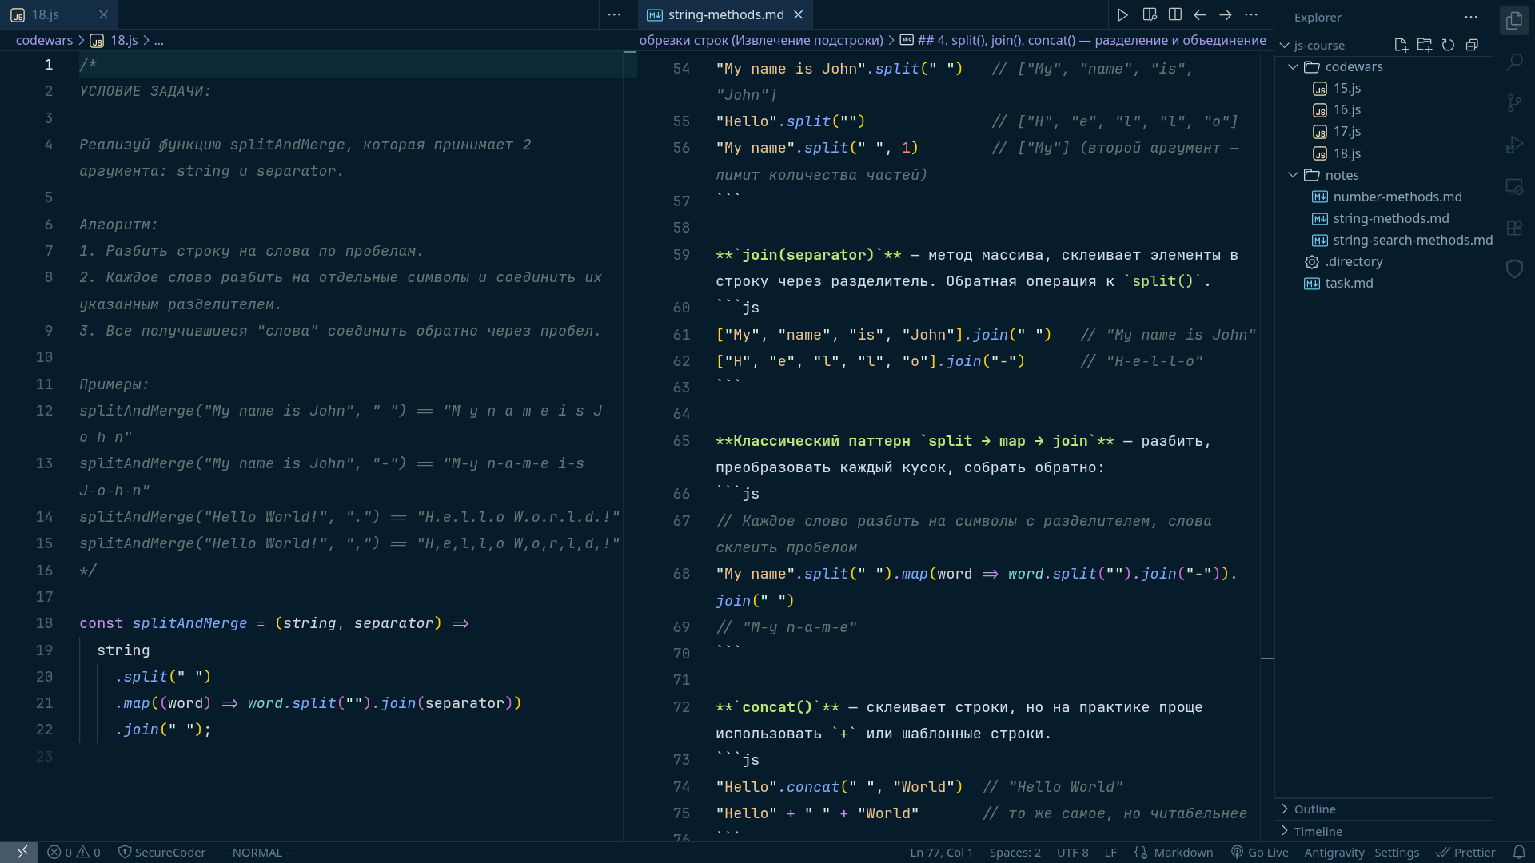Open notifications bell in status bar

click(1519, 852)
